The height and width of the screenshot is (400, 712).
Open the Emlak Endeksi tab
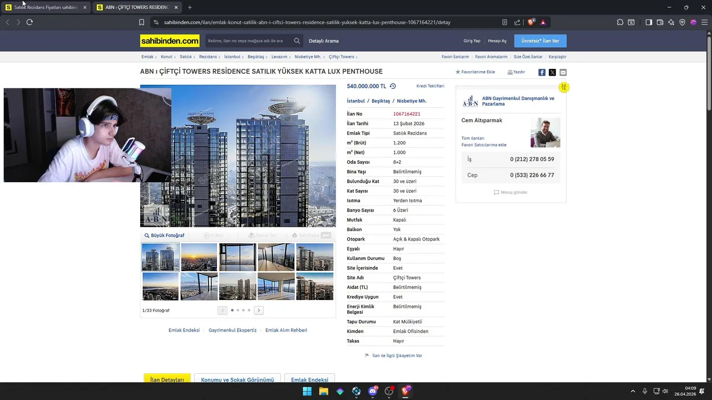coord(309,379)
